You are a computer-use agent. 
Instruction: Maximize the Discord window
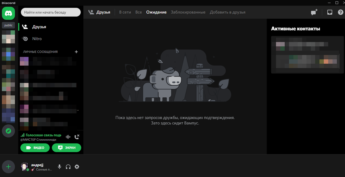[337, 3]
